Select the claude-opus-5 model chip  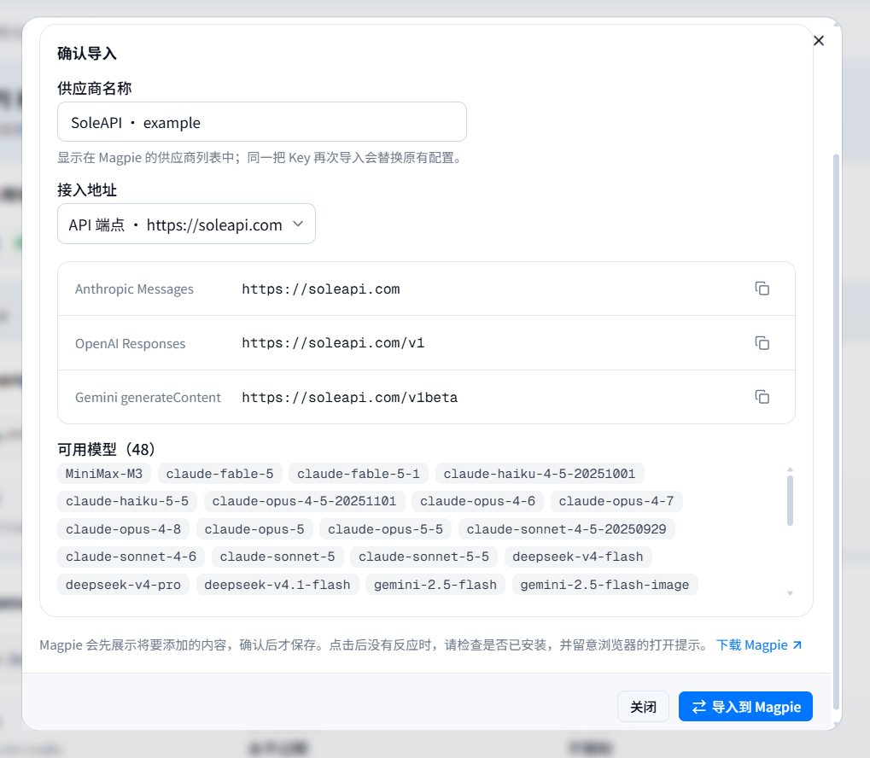pyautogui.click(x=254, y=529)
